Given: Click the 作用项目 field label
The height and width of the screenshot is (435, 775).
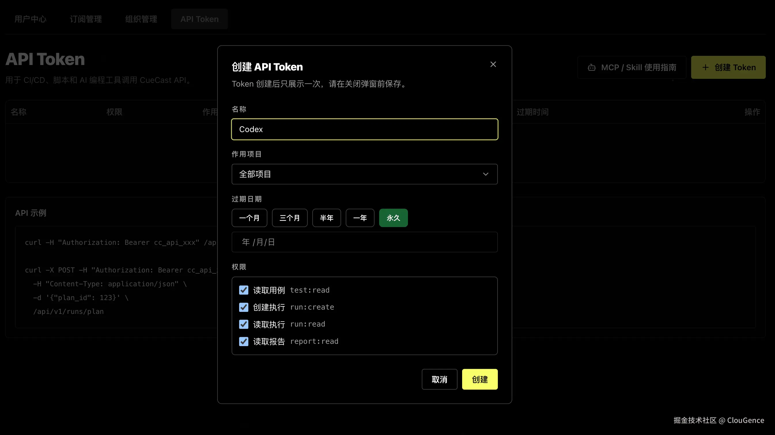Looking at the screenshot, I should pos(247,154).
